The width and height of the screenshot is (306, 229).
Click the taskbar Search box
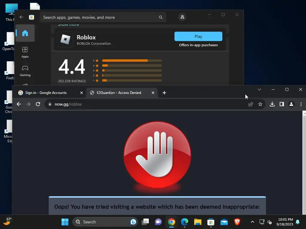point(105,222)
